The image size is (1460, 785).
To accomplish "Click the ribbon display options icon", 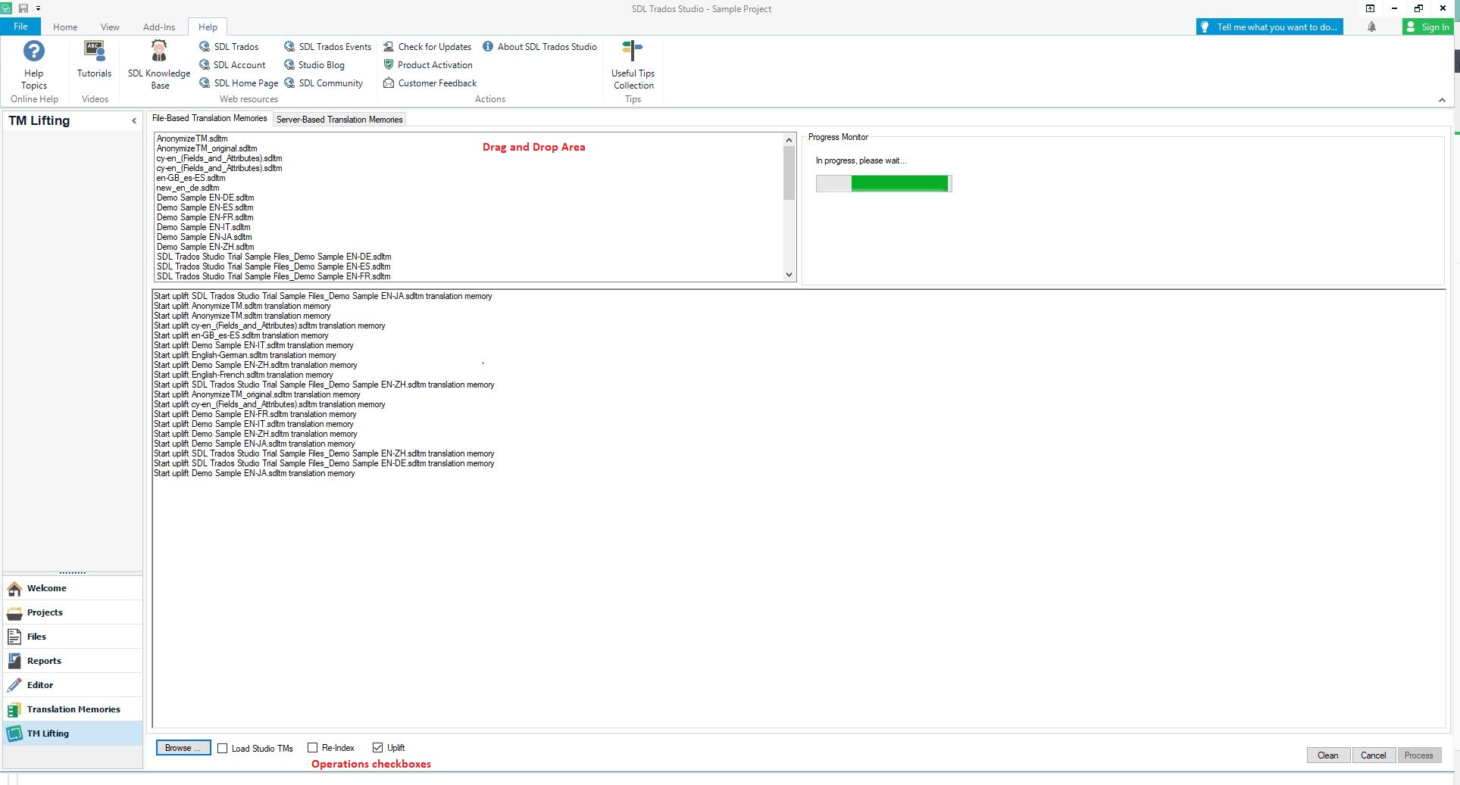I will [1370, 8].
